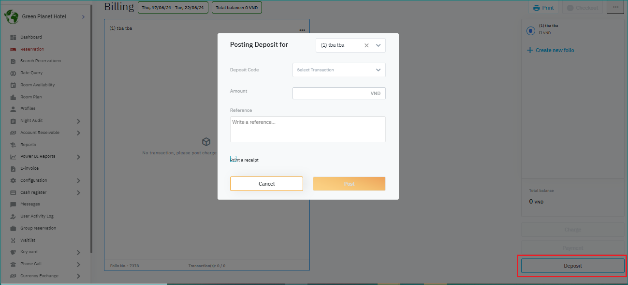This screenshot has width=628, height=285.
Task: Click the Amount input field
Action: [339, 93]
